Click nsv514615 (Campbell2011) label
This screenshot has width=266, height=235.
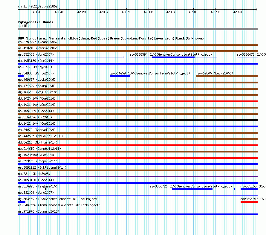(39, 149)
